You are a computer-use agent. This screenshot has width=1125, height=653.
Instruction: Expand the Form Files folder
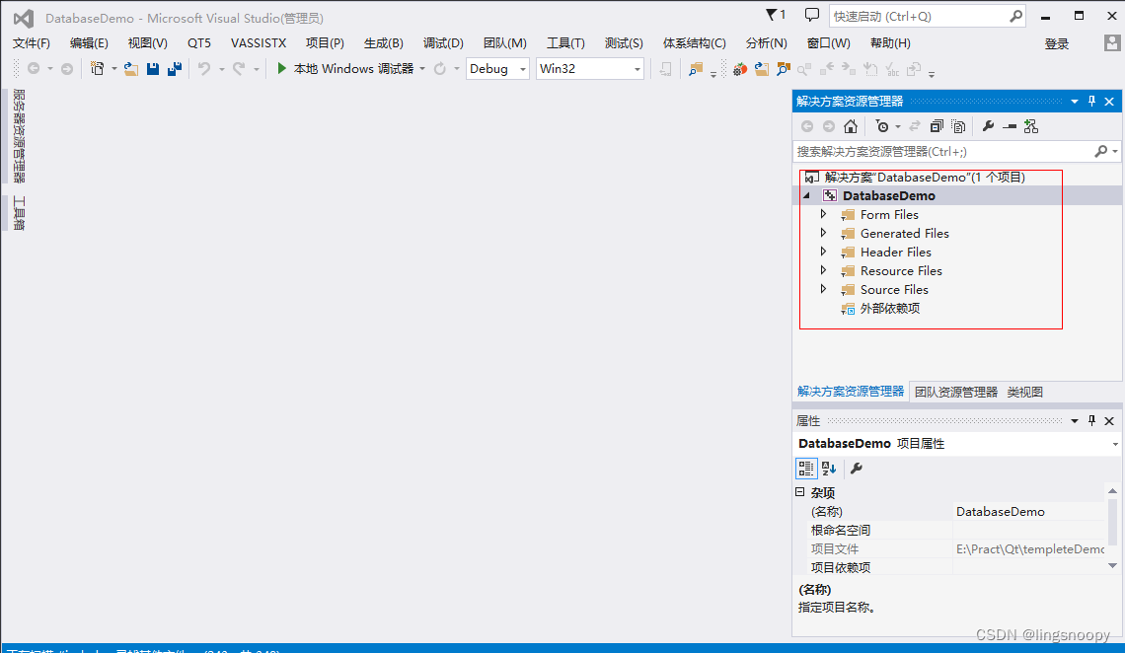(823, 214)
